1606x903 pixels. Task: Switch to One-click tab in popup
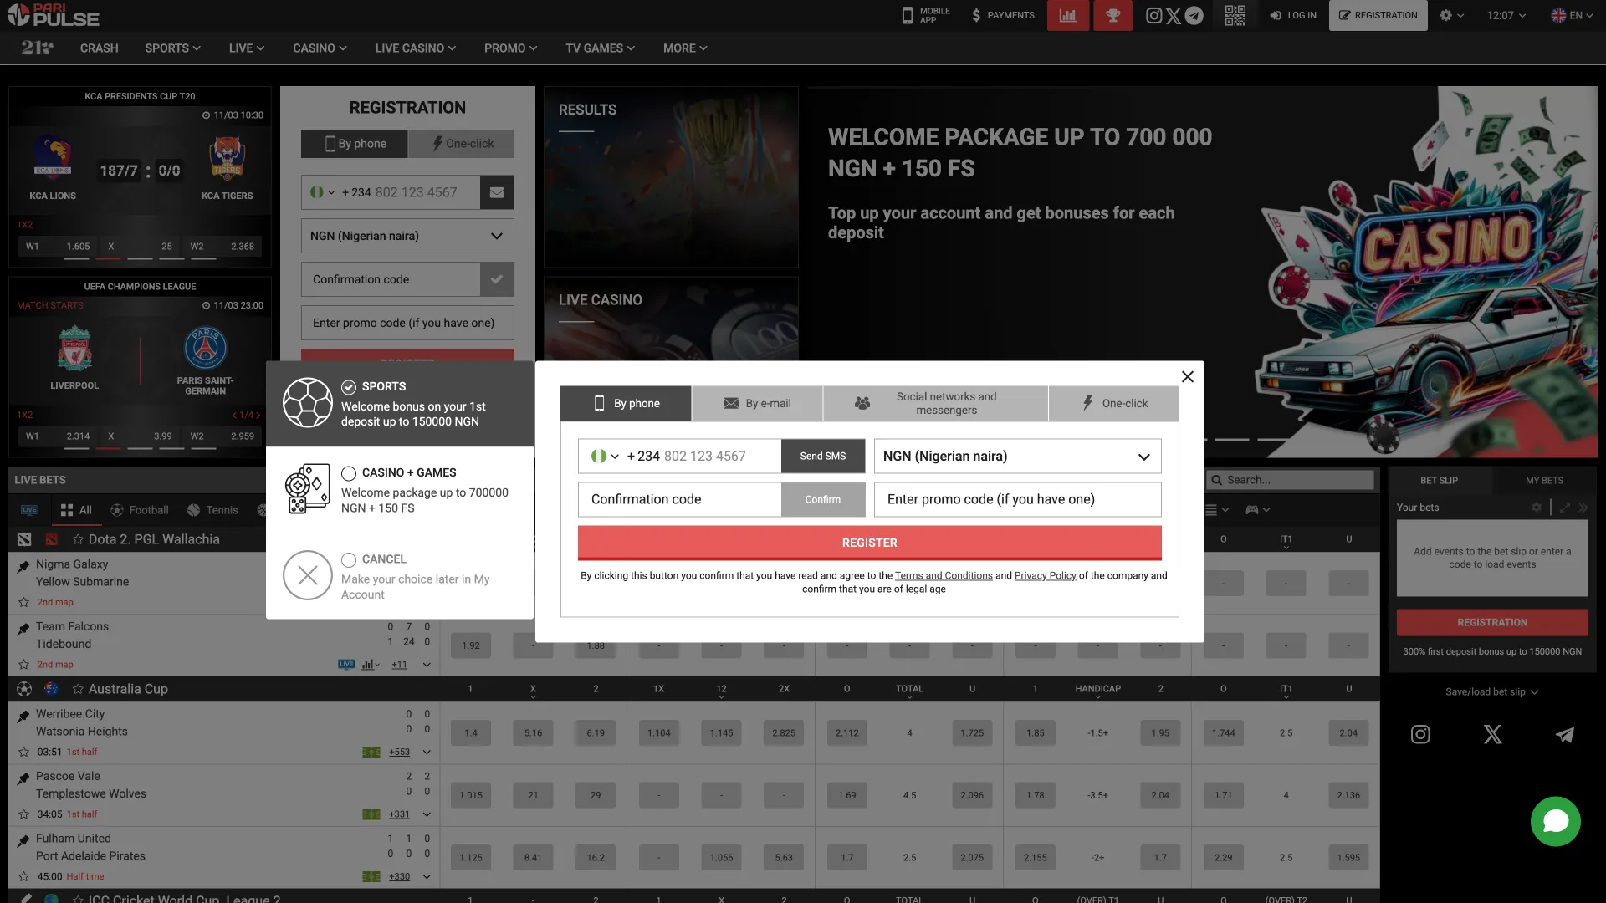coord(1113,403)
